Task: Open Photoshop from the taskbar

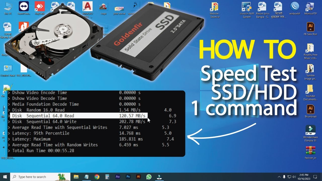Action: coord(128,177)
